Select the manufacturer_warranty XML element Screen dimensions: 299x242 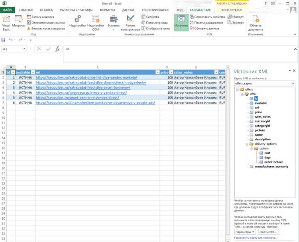pos(271,167)
